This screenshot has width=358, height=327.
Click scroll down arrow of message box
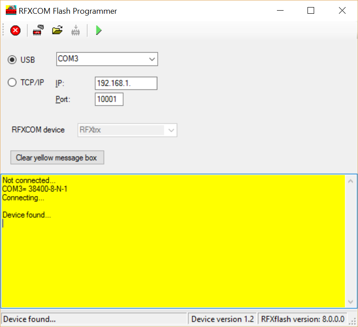click(x=351, y=302)
